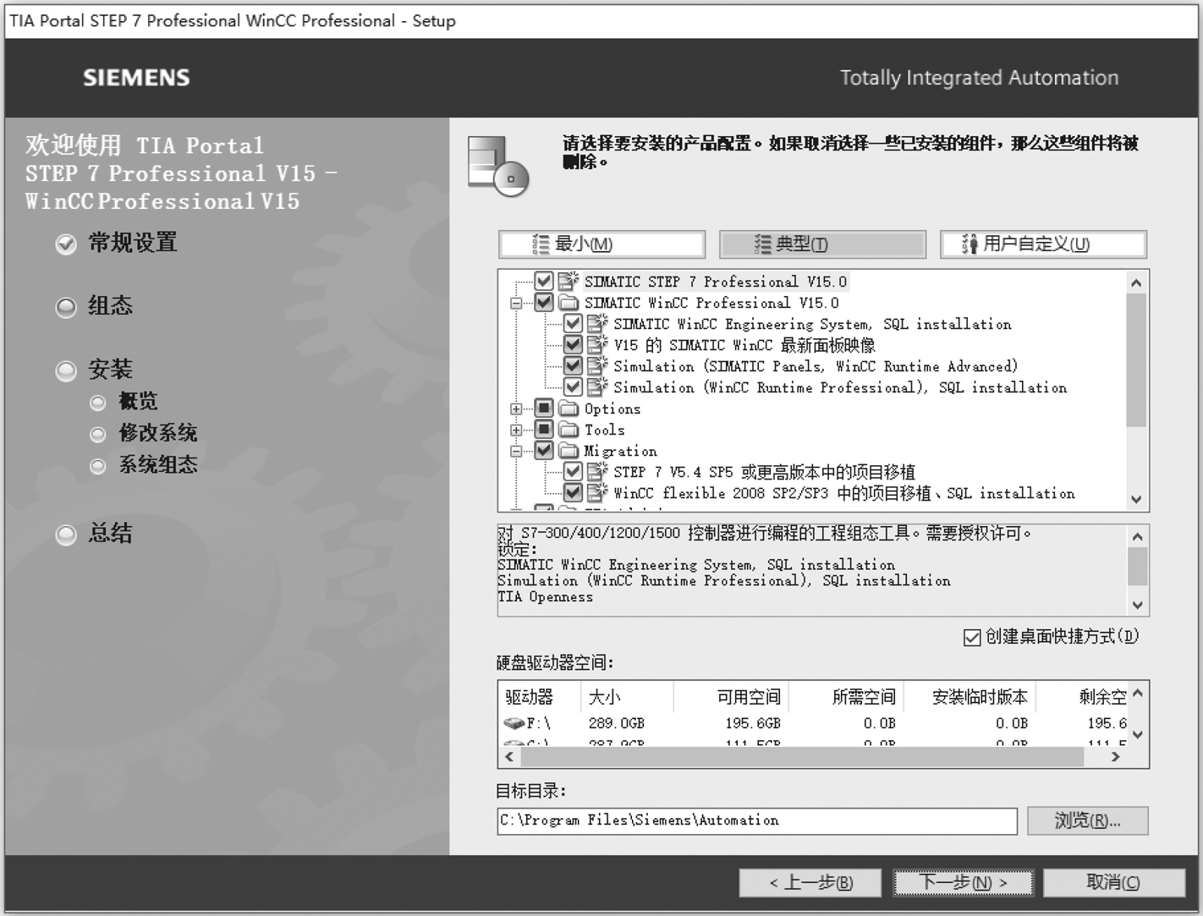The width and height of the screenshot is (1203, 916).
Task: Expand the Options tree node
Action: pyautogui.click(x=515, y=409)
